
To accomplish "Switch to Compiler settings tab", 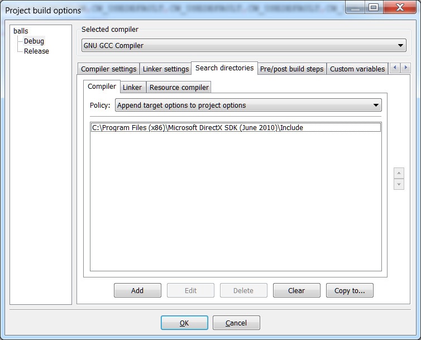I will click(x=108, y=69).
